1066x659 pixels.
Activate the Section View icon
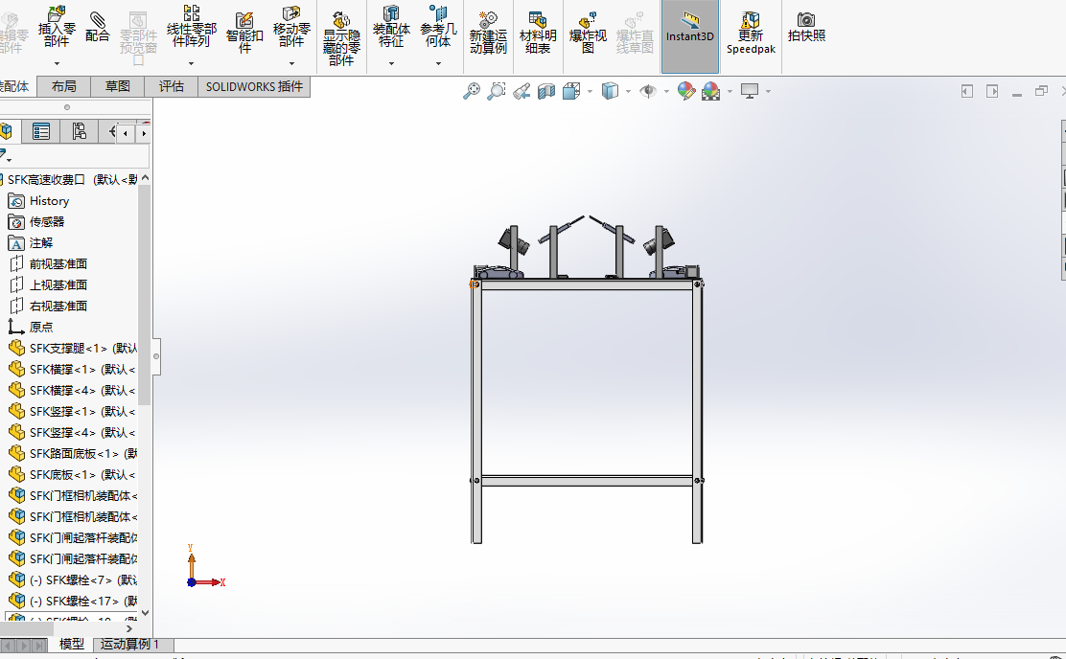coord(546,91)
